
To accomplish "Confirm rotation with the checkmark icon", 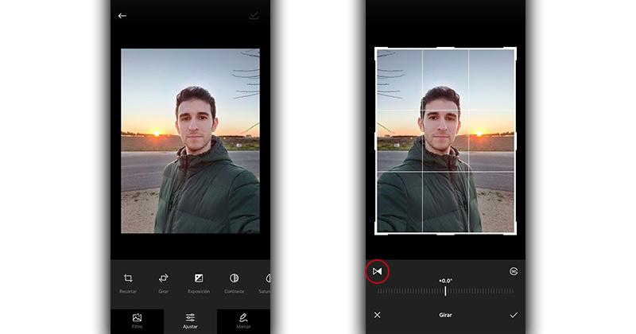I will point(514,315).
